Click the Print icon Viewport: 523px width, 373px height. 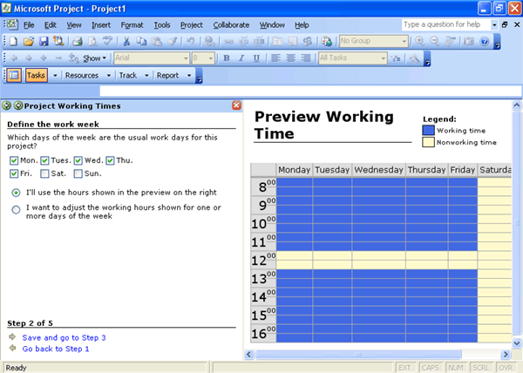click(78, 41)
